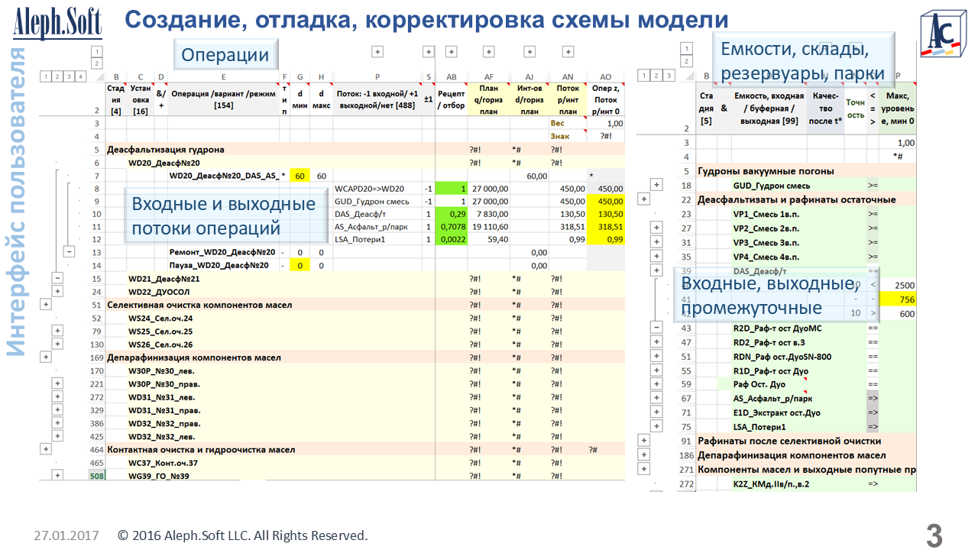Expand the column group above column AN
This screenshot has height=550, width=978.
[x=567, y=52]
